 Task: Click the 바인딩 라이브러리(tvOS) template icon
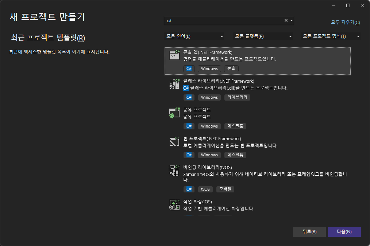point(174,170)
